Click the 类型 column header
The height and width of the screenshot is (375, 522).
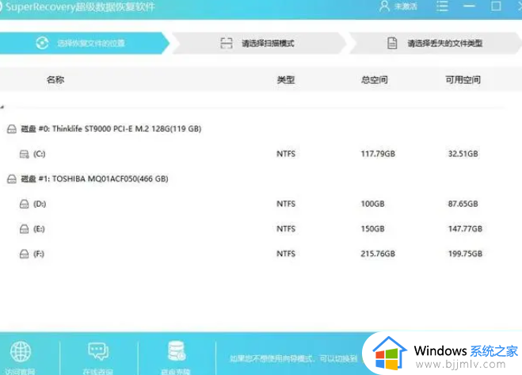tap(286, 79)
